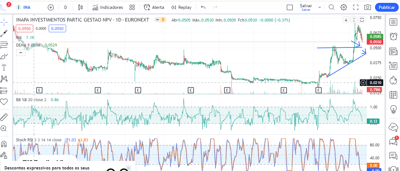The image size is (400, 171).
Task: Toggle lock all drawing tools
Action: click(x=4, y=155)
